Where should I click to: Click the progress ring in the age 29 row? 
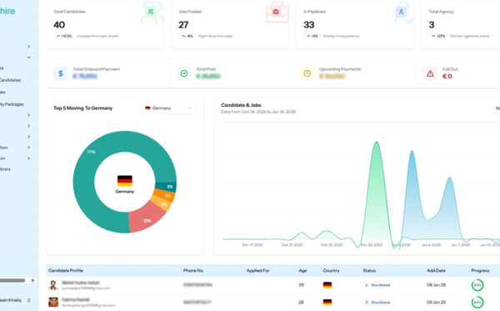tap(477, 285)
